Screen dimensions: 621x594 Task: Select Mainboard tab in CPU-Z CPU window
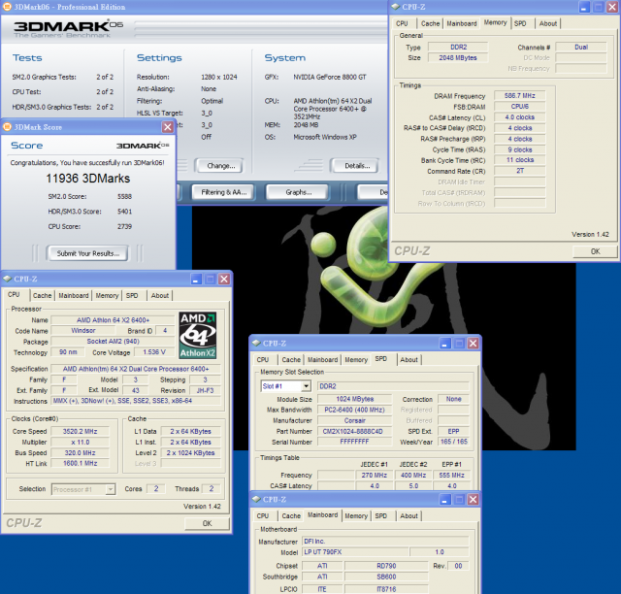pyautogui.click(x=74, y=296)
